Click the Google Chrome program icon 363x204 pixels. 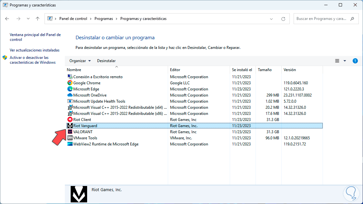tap(70, 83)
